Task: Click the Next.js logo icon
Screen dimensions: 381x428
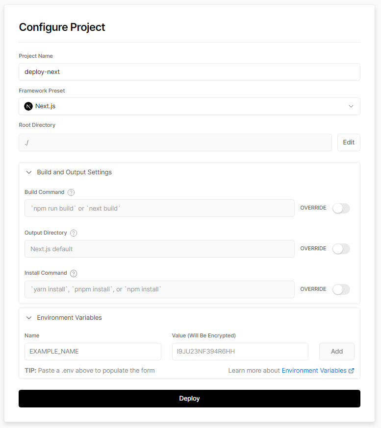Action: (x=28, y=106)
